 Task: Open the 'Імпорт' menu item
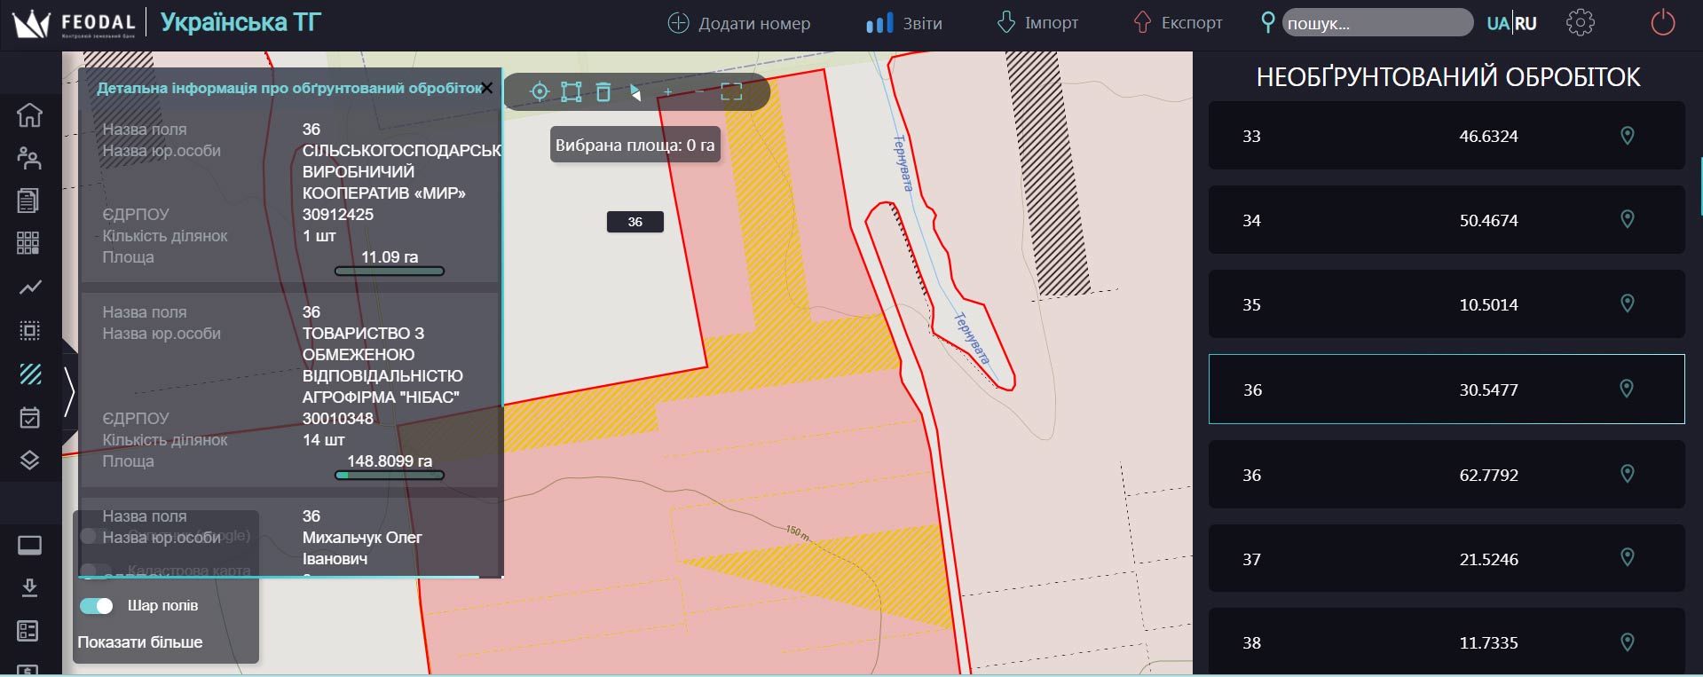coord(1037,23)
